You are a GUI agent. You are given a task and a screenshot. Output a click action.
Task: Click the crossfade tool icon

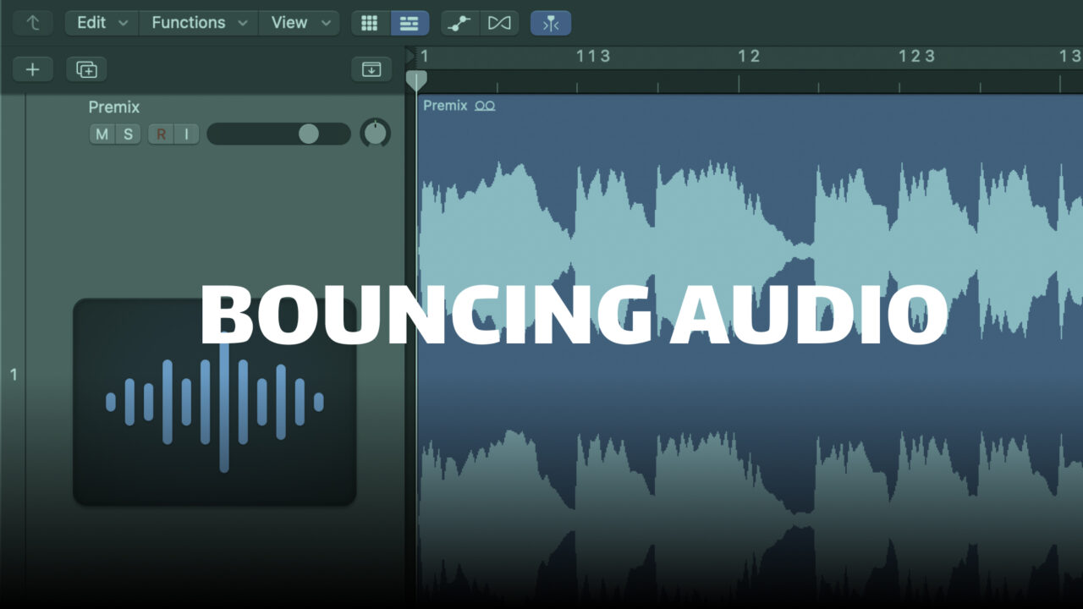point(500,23)
